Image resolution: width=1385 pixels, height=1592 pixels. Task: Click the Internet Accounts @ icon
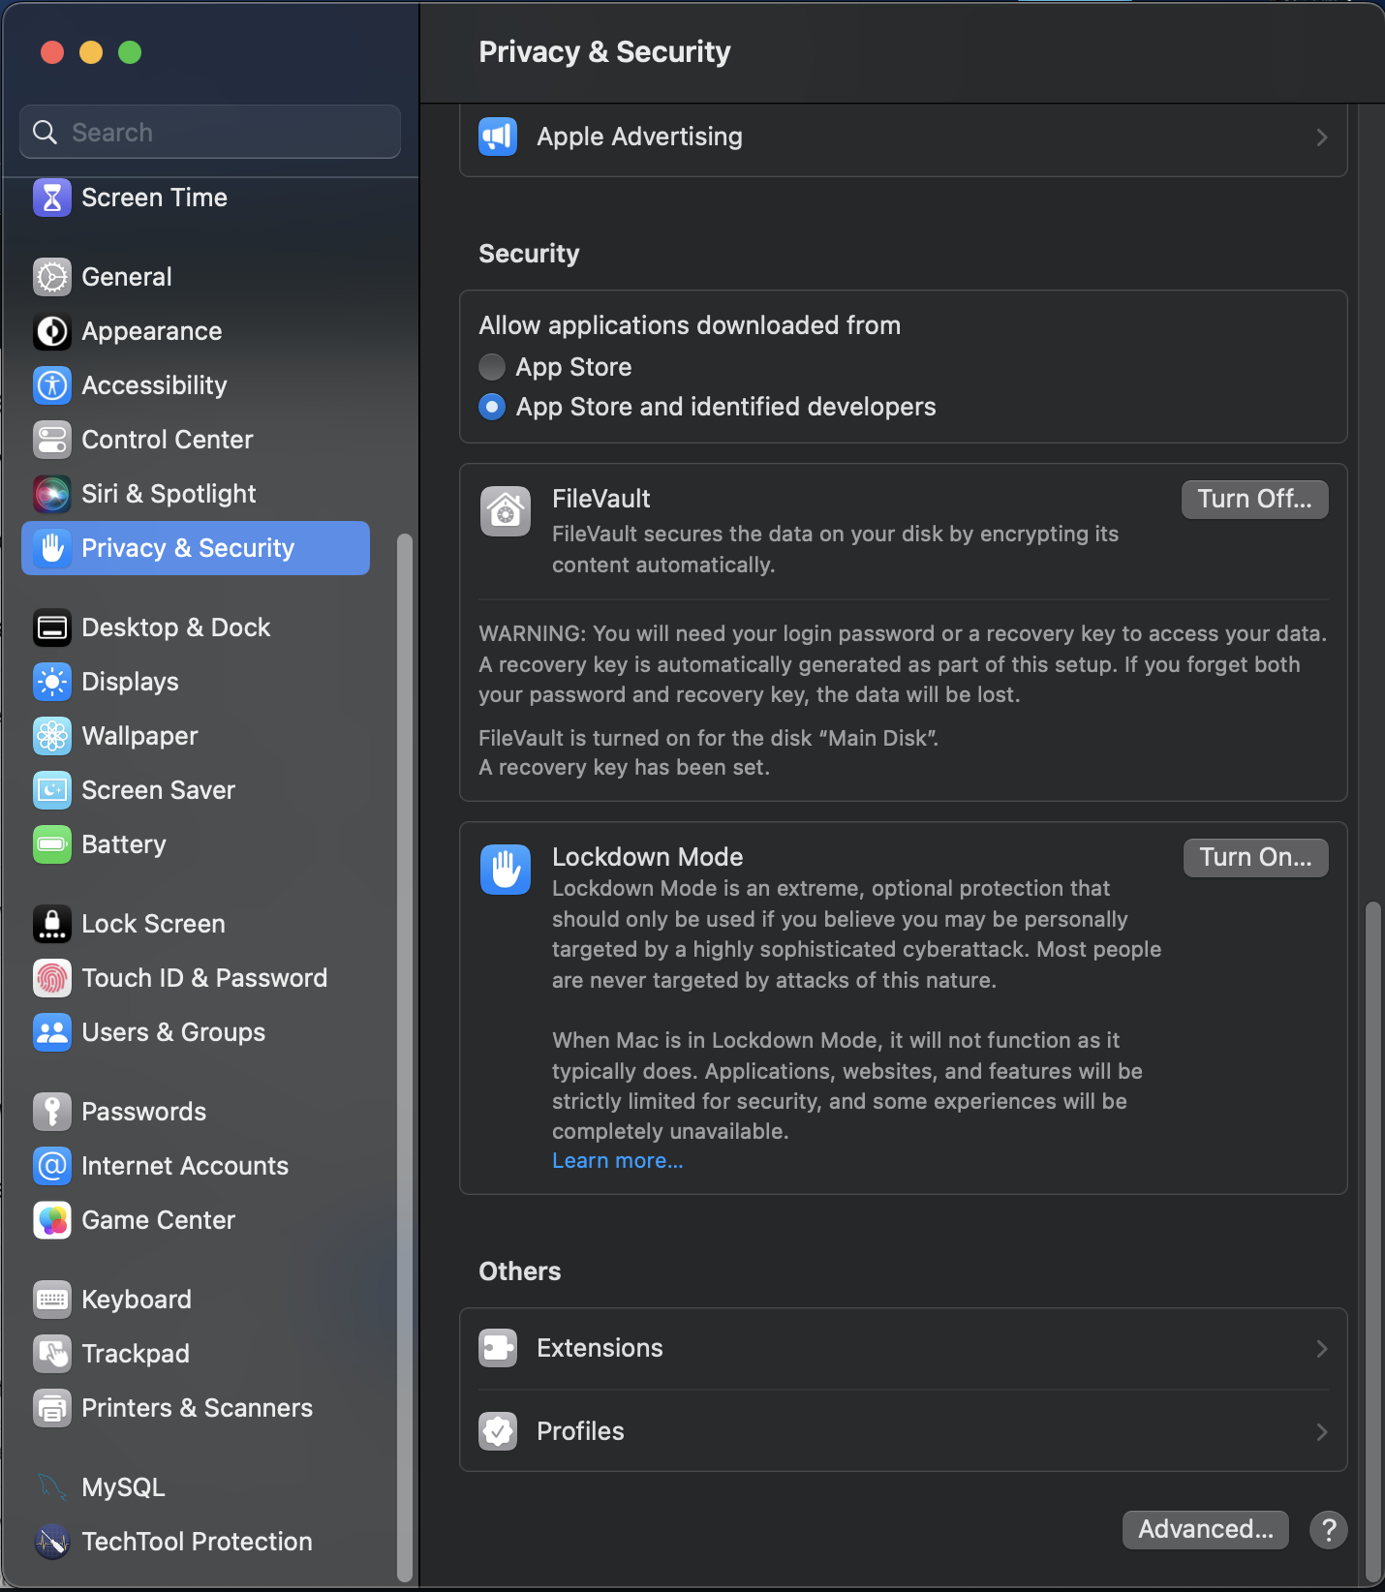tap(52, 1166)
